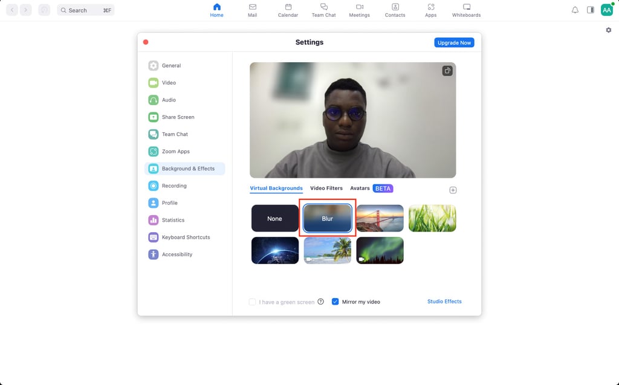Image resolution: width=619 pixels, height=385 pixels.
Task: Choose the northern lights background
Action: tap(380, 250)
